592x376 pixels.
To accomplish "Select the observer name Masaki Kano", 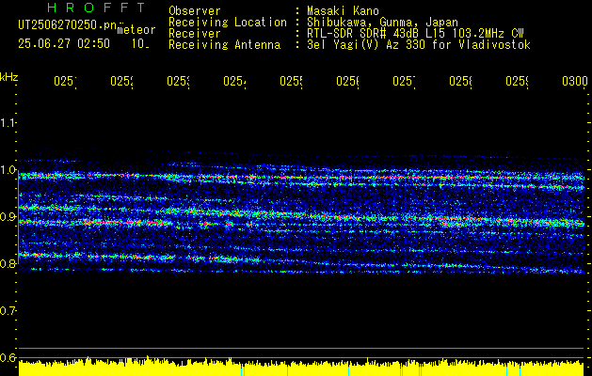I will 343,11.
